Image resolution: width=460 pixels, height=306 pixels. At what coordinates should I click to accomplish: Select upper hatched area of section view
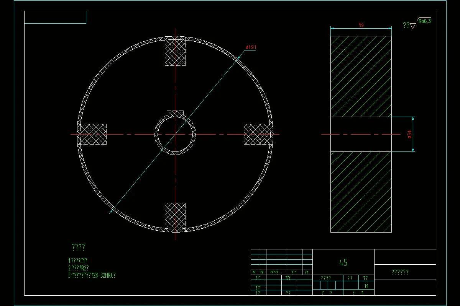(361, 76)
